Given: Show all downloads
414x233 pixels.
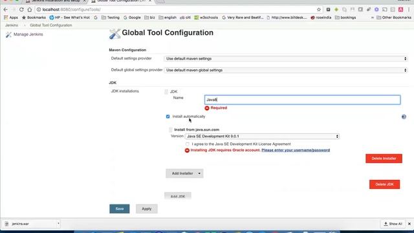Looking at the screenshot, I should tap(393, 224).
